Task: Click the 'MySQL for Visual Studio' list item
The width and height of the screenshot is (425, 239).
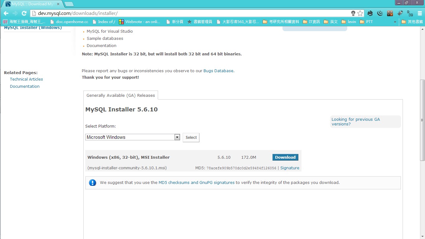Action: 110,31
